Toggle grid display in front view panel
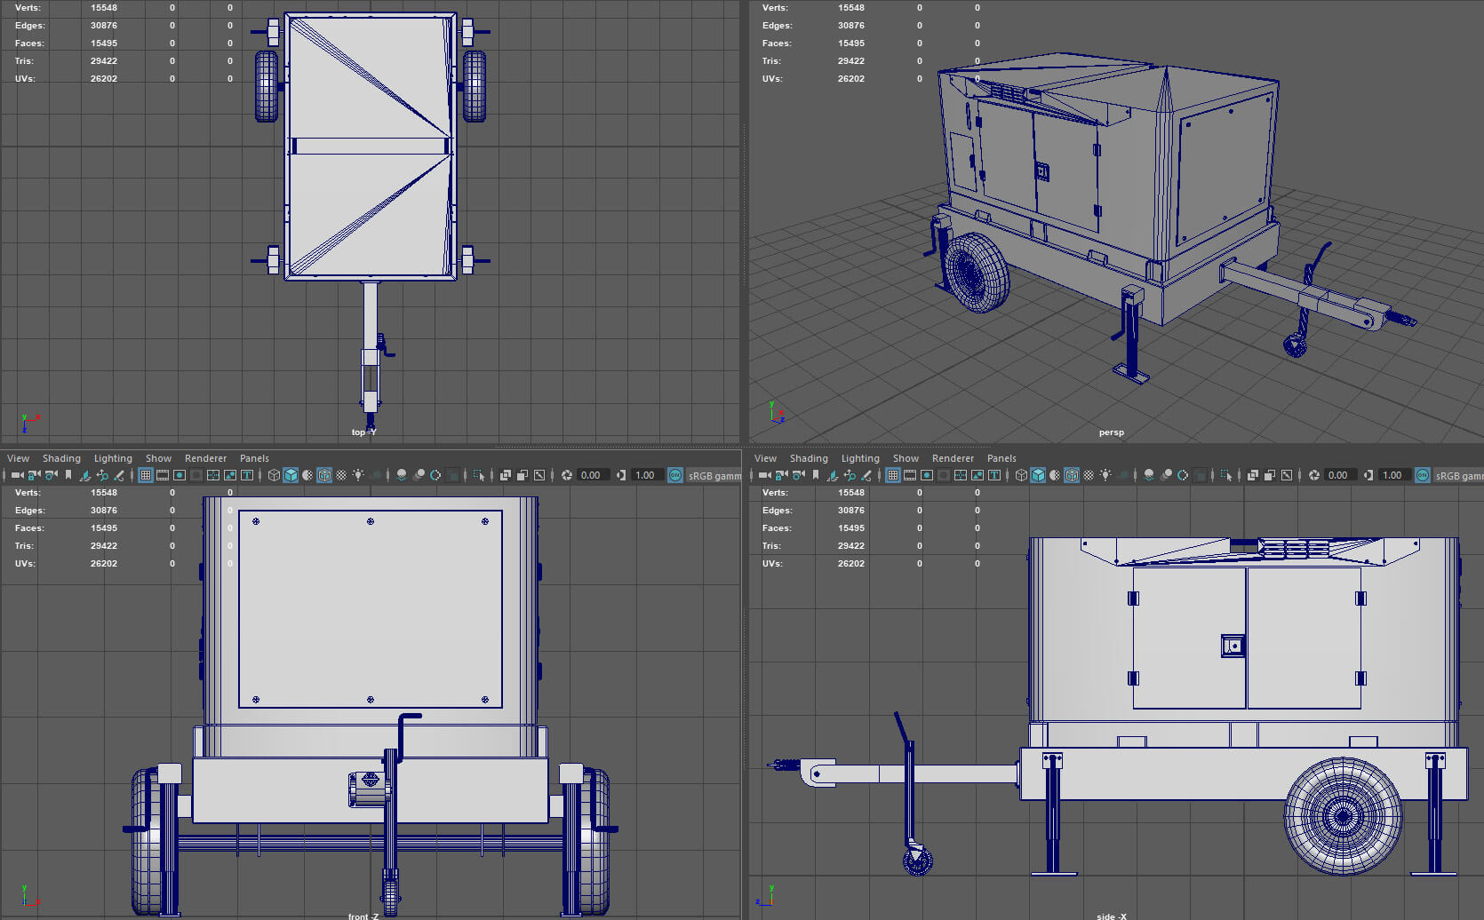This screenshot has height=920, width=1484. pyautogui.click(x=146, y=475)
